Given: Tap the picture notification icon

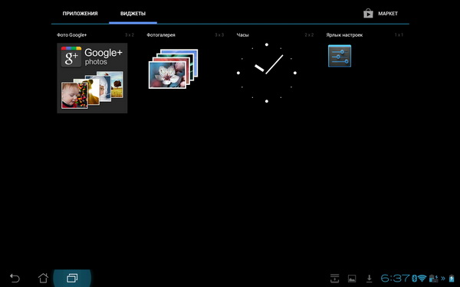Looking at the screenshot, I should click(x=352, y=279).
